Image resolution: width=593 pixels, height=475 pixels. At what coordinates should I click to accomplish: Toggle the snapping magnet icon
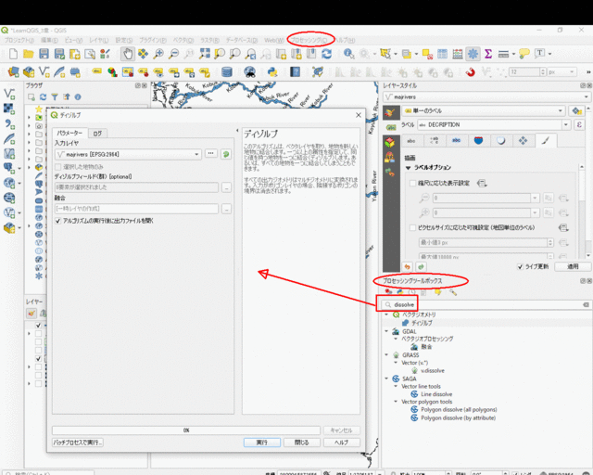(x=470, y=71)
